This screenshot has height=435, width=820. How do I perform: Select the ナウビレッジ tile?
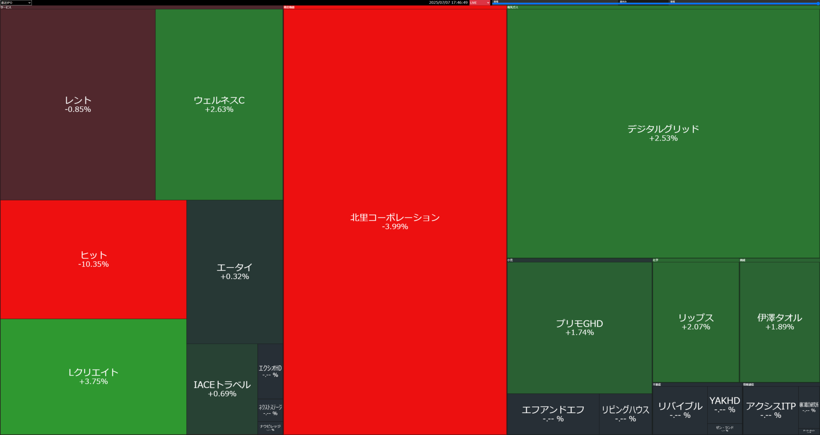[x=270, y=428]
